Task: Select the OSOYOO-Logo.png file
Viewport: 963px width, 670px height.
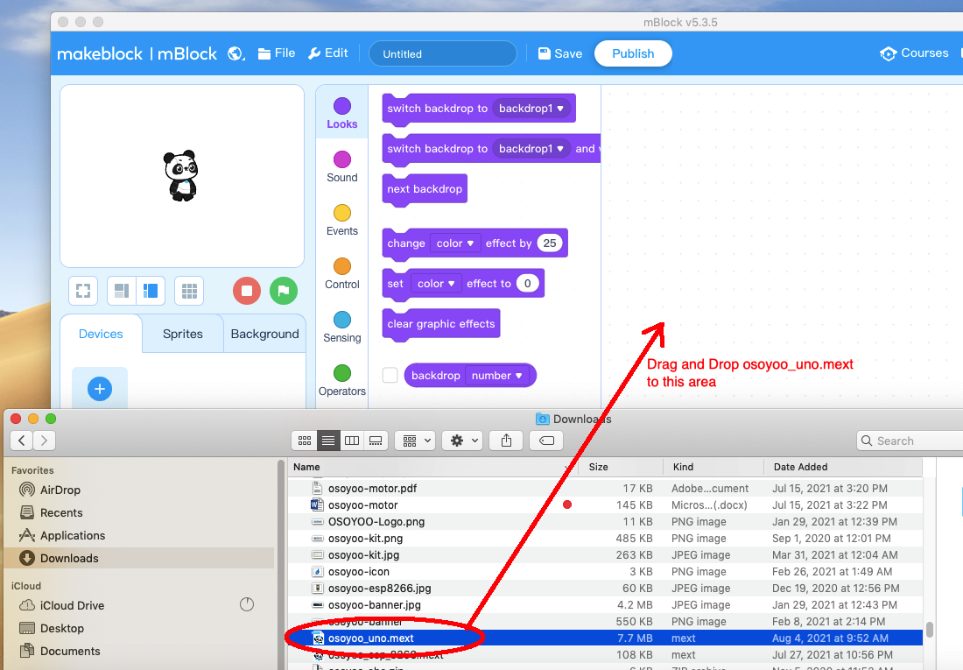Action: [x=606, y=521]
